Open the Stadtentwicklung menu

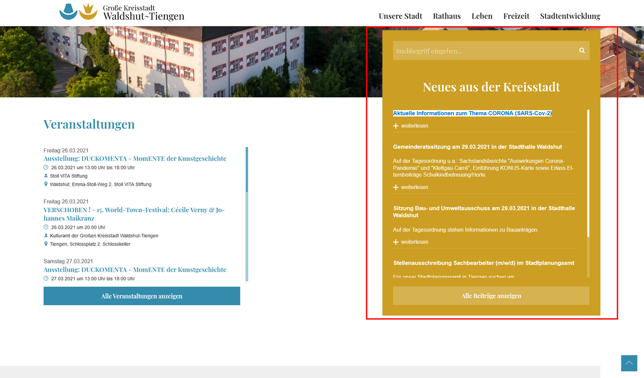570,16
